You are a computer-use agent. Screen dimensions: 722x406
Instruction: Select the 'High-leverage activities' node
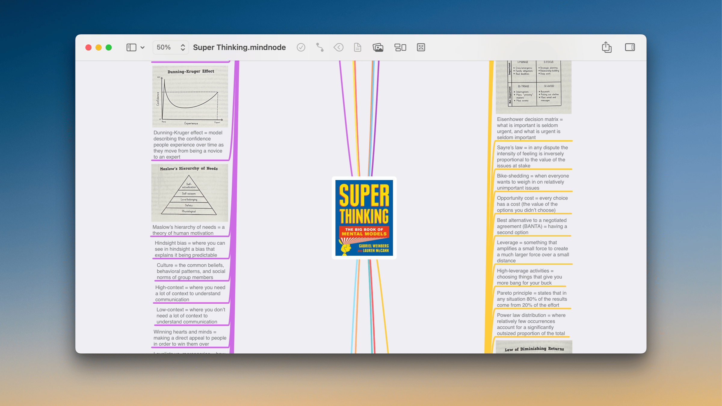[x=529, y=277]
